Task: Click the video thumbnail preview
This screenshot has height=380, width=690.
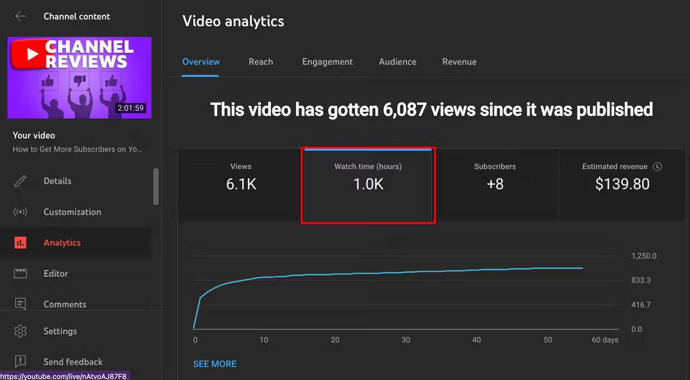Action: pos(79,78)
